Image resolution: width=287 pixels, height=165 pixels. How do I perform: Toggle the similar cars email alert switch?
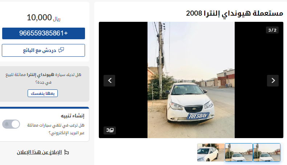click(x=11, y=124)
